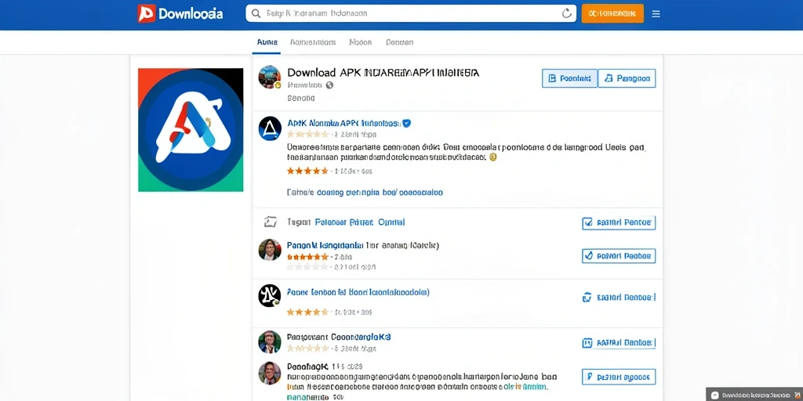Open the avatar of the man in red tie

coord(270,250)
